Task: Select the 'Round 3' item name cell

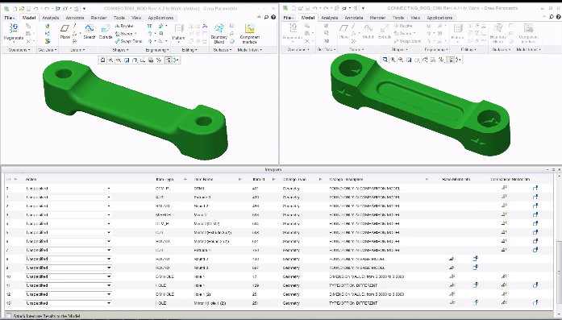Action: (201, 268)
